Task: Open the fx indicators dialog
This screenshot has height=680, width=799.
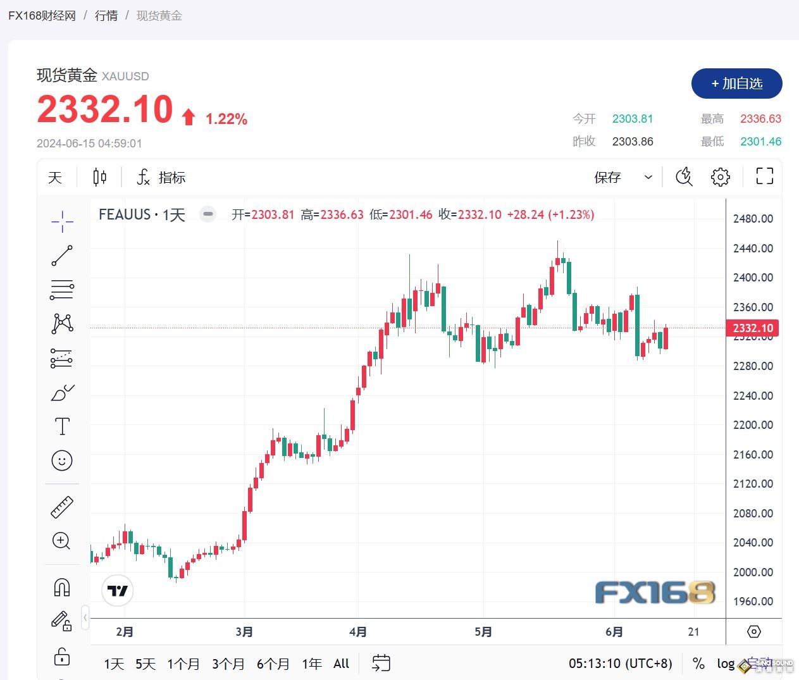Action: (x=161, y=177)
